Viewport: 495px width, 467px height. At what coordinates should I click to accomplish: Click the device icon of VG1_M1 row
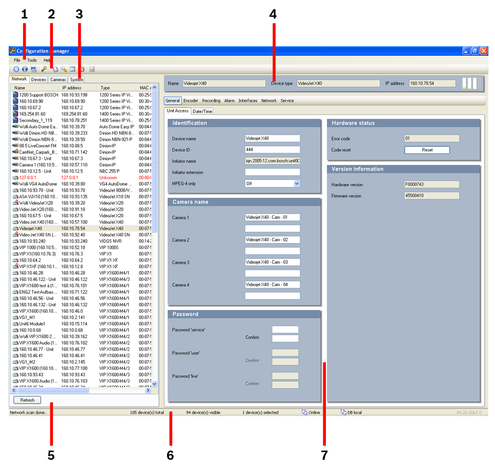point(15,317)
